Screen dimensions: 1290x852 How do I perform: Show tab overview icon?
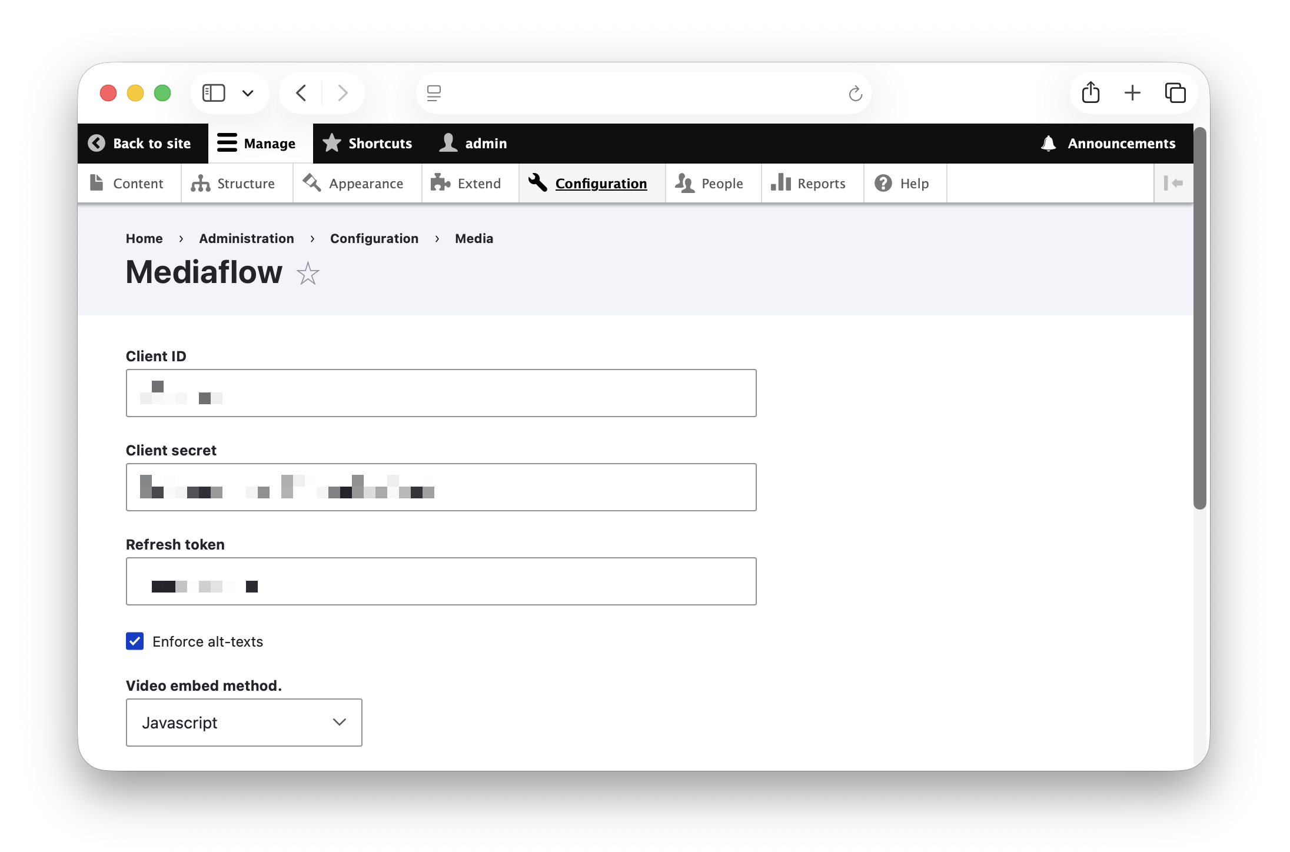click(1175, 93)
